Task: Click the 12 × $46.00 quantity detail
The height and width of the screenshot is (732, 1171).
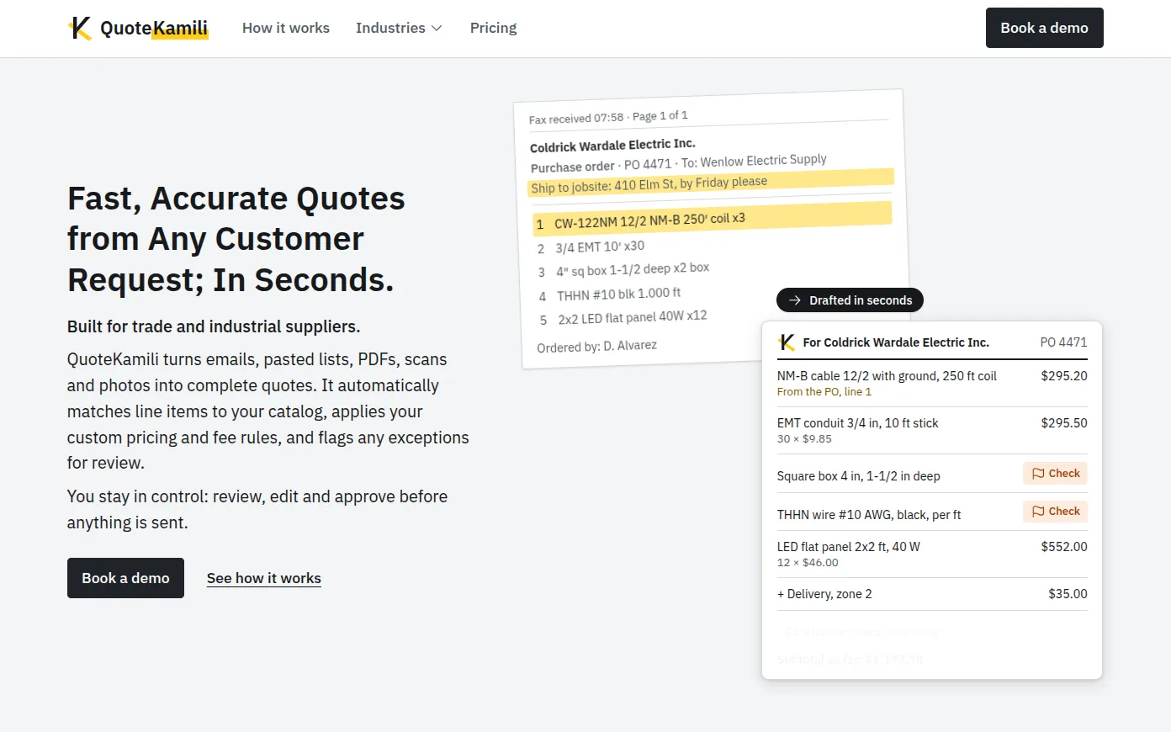Action: click(x=808, y=563)
